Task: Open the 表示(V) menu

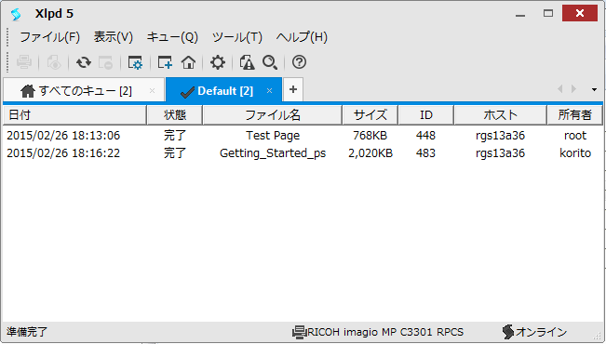Action: pos(114,37)
